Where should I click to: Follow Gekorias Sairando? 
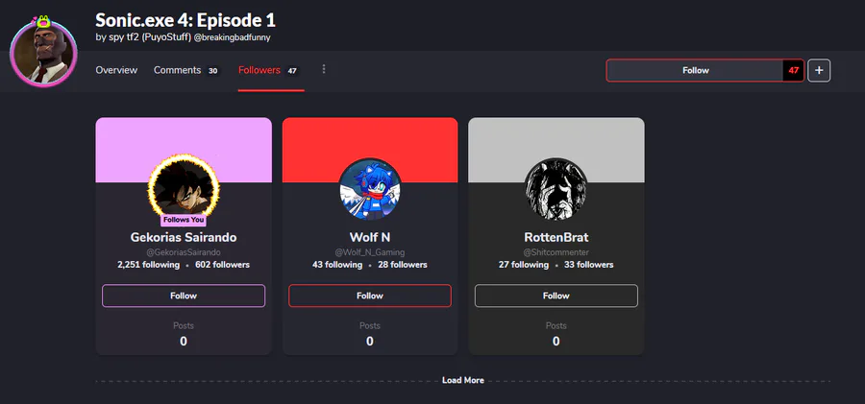(x=184, y=296)
